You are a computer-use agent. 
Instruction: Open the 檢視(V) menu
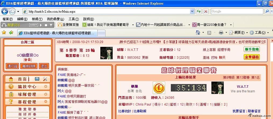tap(37, 19)
